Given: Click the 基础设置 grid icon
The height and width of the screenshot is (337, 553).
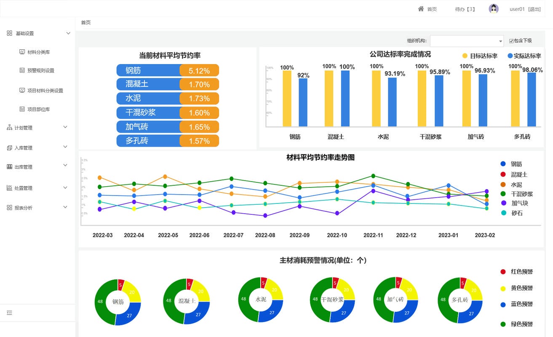Looking at the screenshot, I should point(9,33).
